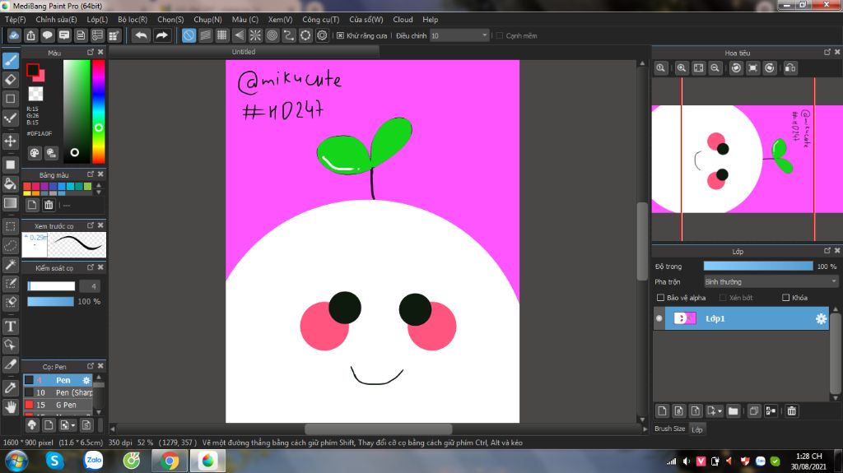Open the Bộ lọc(R) menu

pos(133,19)
